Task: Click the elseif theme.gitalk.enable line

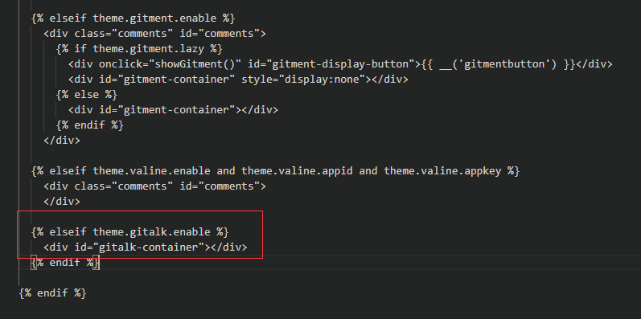Action: pos(130,232)
